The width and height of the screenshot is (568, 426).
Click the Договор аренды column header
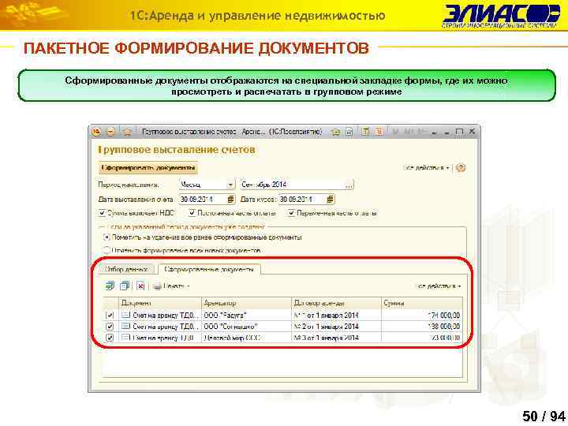click(337, 303)
